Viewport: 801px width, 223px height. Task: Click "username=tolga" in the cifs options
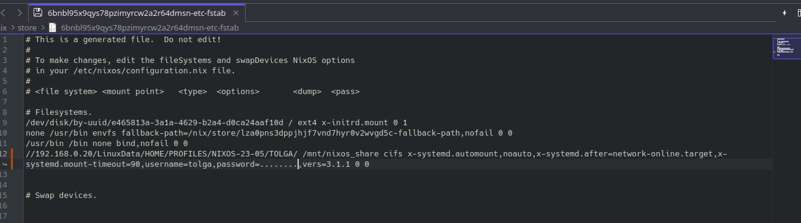point(178,164)
